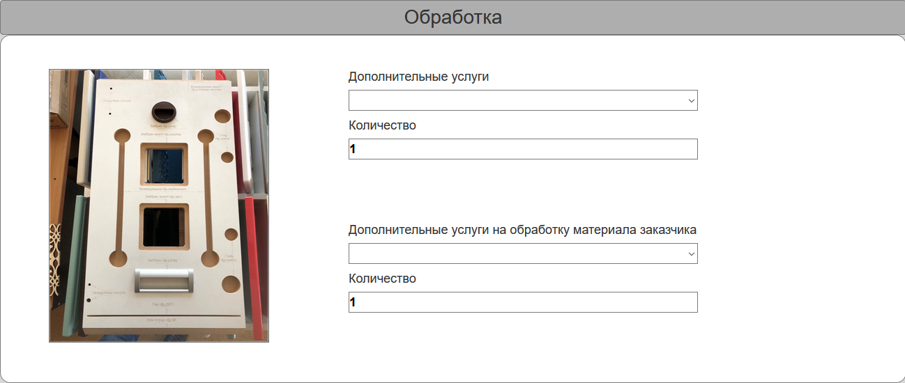Click the silver bar handle in photo

165,282
